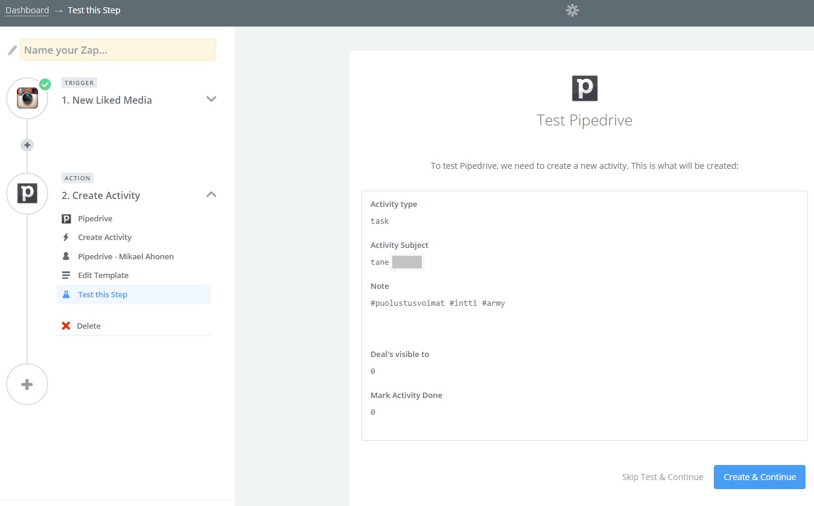Click the Activity Subject label
Viewport: 814px width, 506px height.
click(399, 245)
